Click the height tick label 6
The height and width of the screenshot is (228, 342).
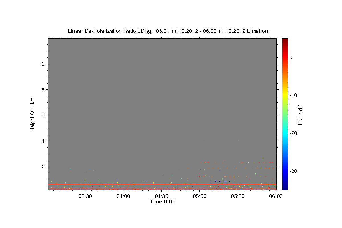[42, 115]
